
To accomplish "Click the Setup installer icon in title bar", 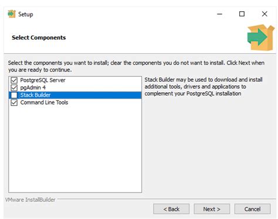I will coord(12,14).
